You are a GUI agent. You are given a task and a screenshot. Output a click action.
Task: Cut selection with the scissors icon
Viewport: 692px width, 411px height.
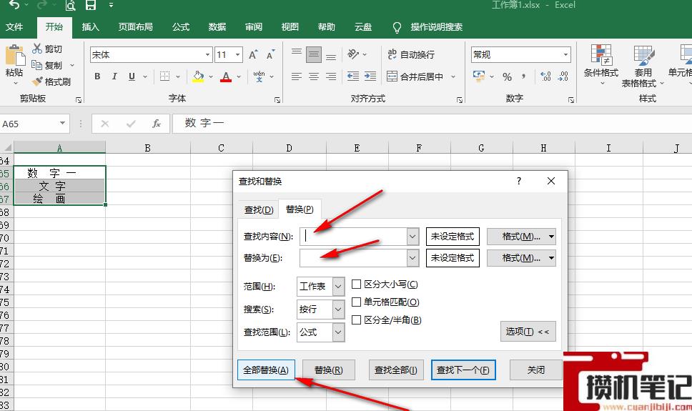(37, 49)
